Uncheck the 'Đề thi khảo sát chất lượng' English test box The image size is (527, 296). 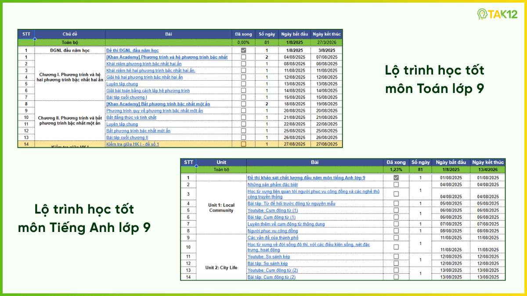[x=396, y=176]
